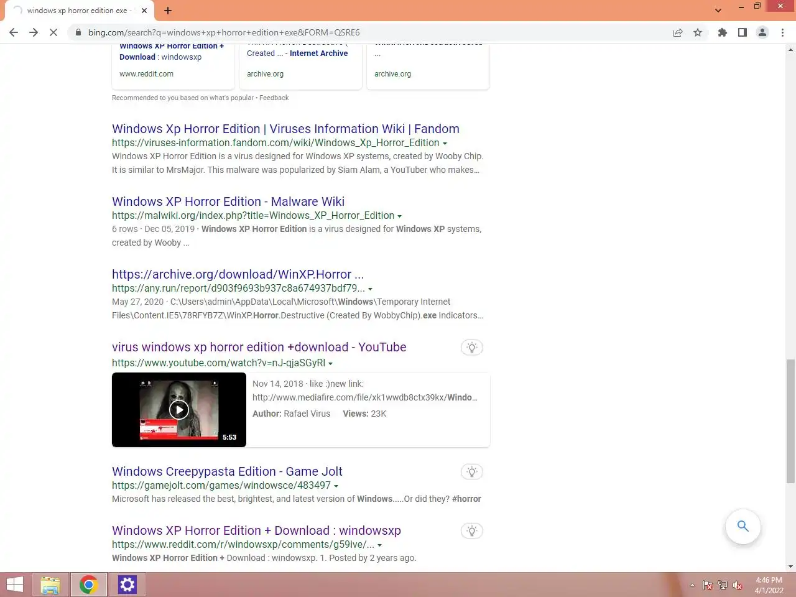Expand the Fandom URL dropdown arrow

(445, 144)
